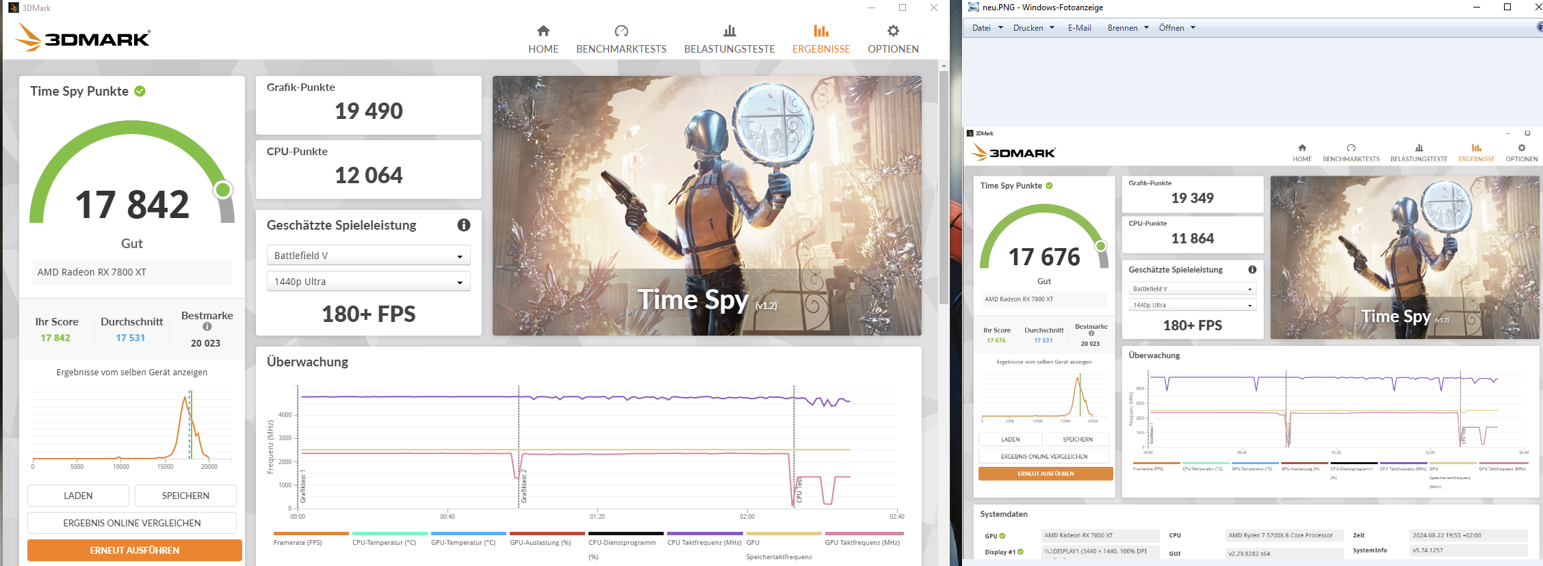Image resolution: width=1543 pixels, height=566 pixels.
Task: Click the Überwachung heading
Action: coord(307,362)
